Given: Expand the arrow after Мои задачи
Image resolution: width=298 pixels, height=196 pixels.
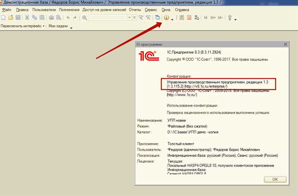Looking at the screenshot, I should (71, 28).
